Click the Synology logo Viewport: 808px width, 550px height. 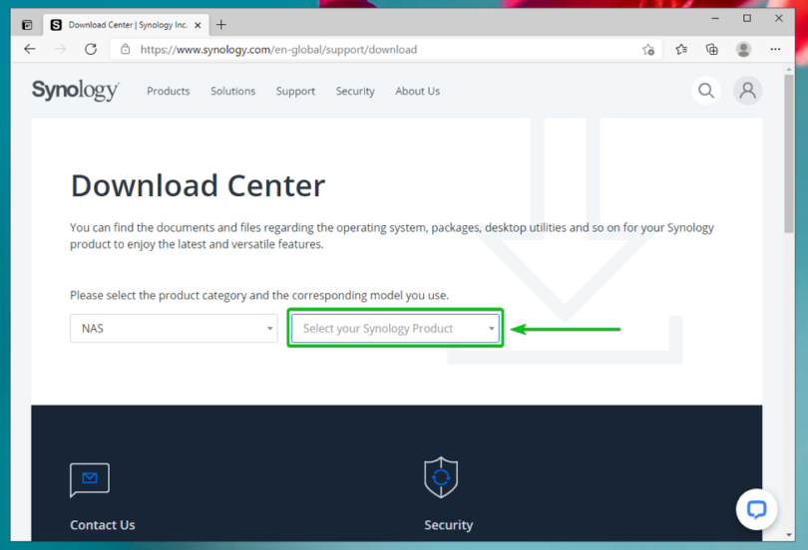tap(75, 91)
